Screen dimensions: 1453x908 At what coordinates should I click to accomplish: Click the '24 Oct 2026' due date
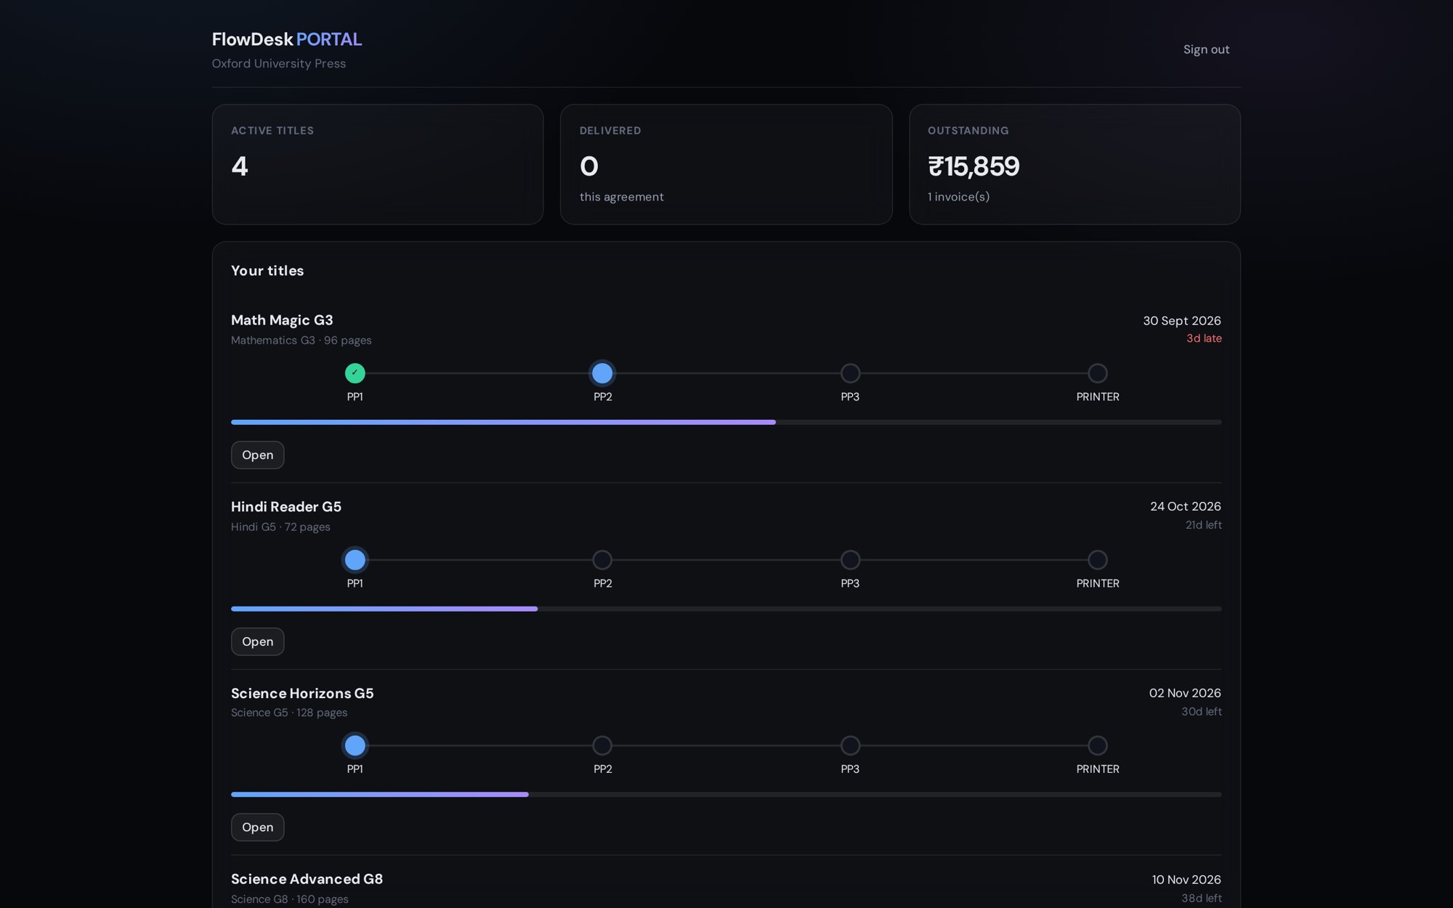1186,506
